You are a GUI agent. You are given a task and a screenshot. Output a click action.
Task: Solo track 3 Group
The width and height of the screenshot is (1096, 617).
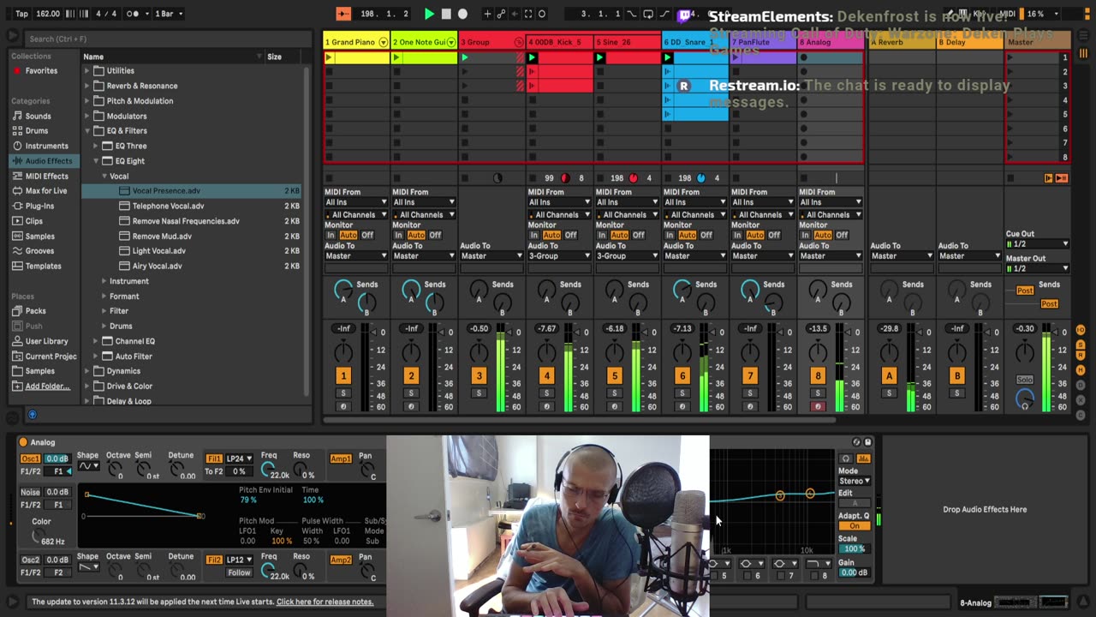479,393
